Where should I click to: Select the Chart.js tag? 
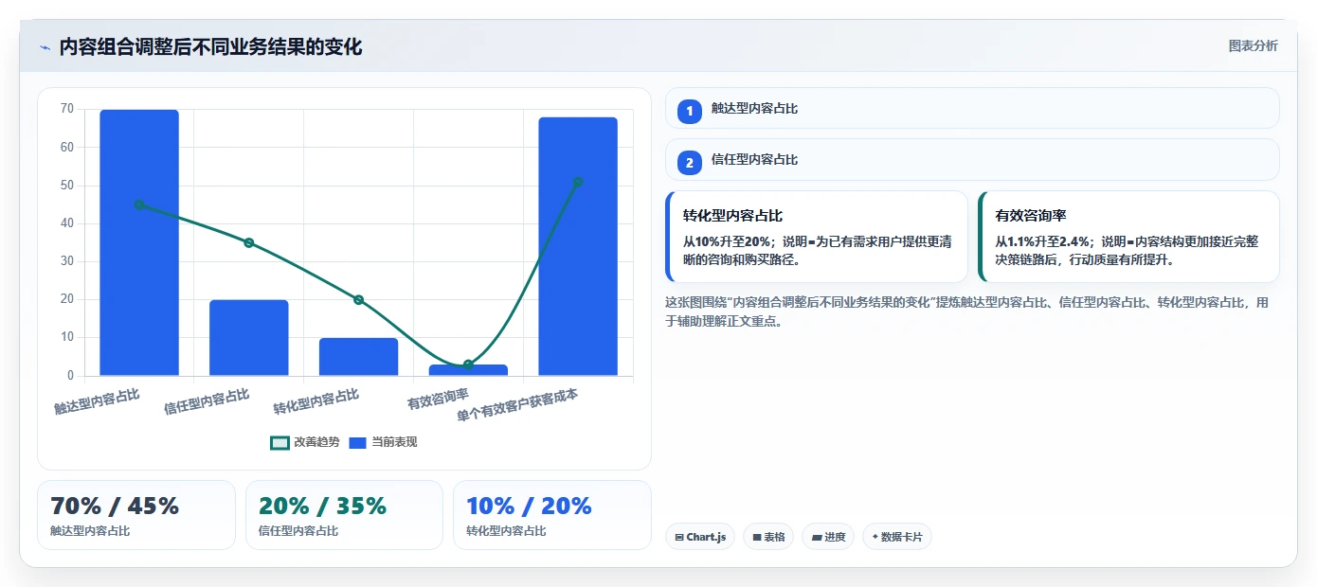(x=700, y=537)
